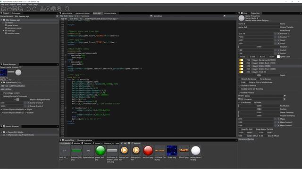The height and width of the screenshot is (169, 302).
Task: Select the bytecode file icon
Action: tap(88, 150)
